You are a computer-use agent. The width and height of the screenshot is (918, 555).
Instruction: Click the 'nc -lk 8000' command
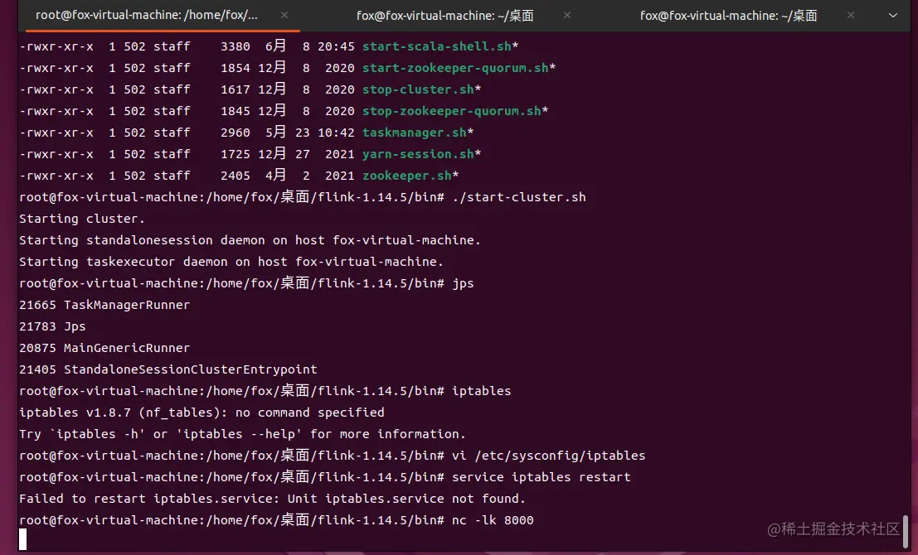point(493,520)
